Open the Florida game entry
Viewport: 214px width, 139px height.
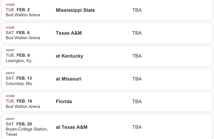[64, 102]
